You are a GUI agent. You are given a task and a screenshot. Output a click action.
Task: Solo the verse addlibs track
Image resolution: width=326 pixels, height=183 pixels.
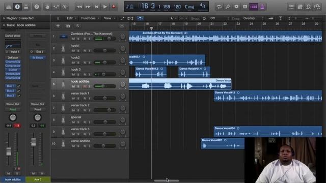(78, 146)
